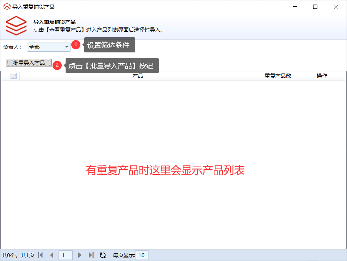Click the 批量导入产品 button
This screenshot has height=261, width=347.
click(x=29, y=63)
